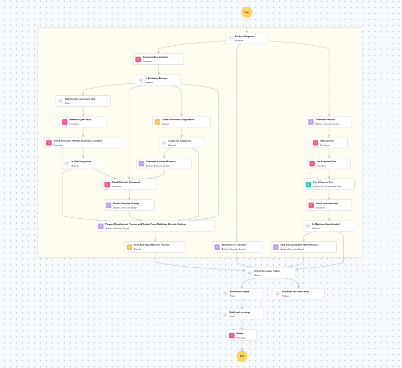This screenshot has height=368, width=402.
Task: Select the Notify function node label
Action: tap(240, 334)
